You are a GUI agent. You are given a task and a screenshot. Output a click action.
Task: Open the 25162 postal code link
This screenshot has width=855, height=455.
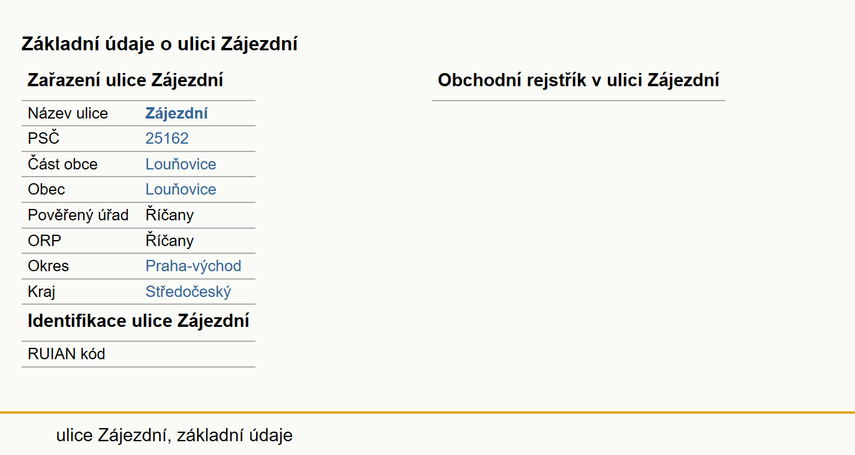(x=167, y=139)
